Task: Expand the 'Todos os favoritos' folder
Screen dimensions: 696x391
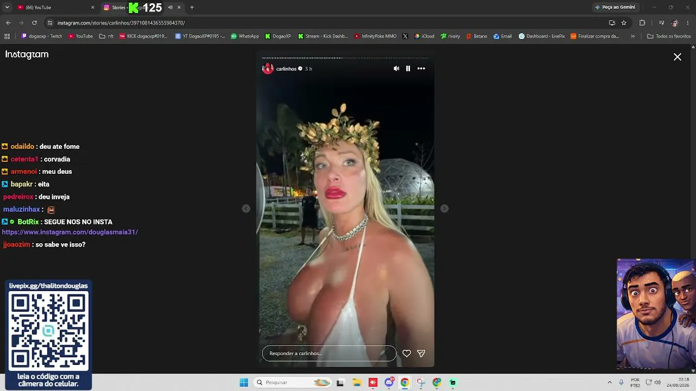Action: point(669,36)
